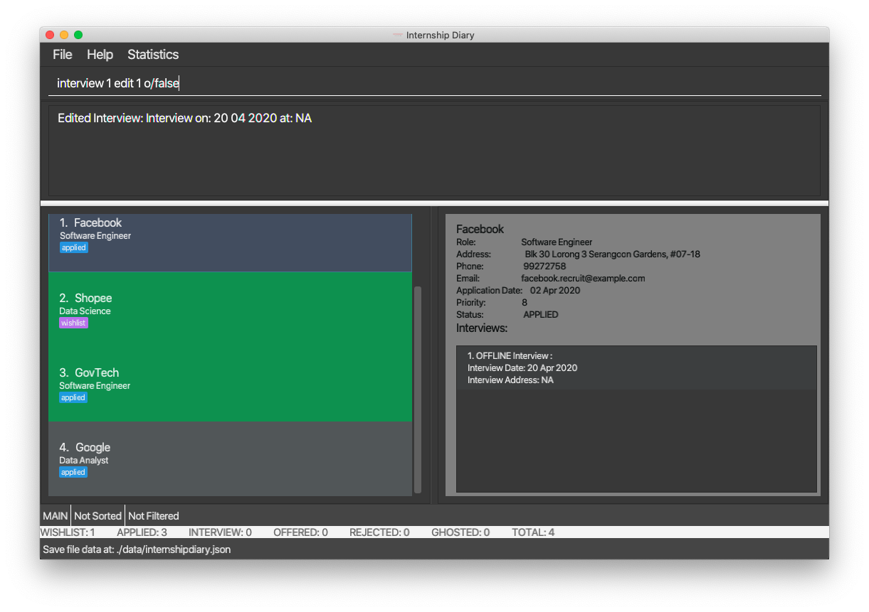This screenshot has height=612, width=869.
Task: Click the Blk 30 Lorong 3 address text
Action: click(612, 254)
